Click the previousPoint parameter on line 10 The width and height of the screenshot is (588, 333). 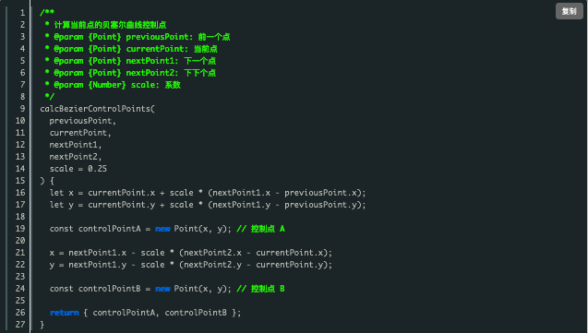[80, 121]
